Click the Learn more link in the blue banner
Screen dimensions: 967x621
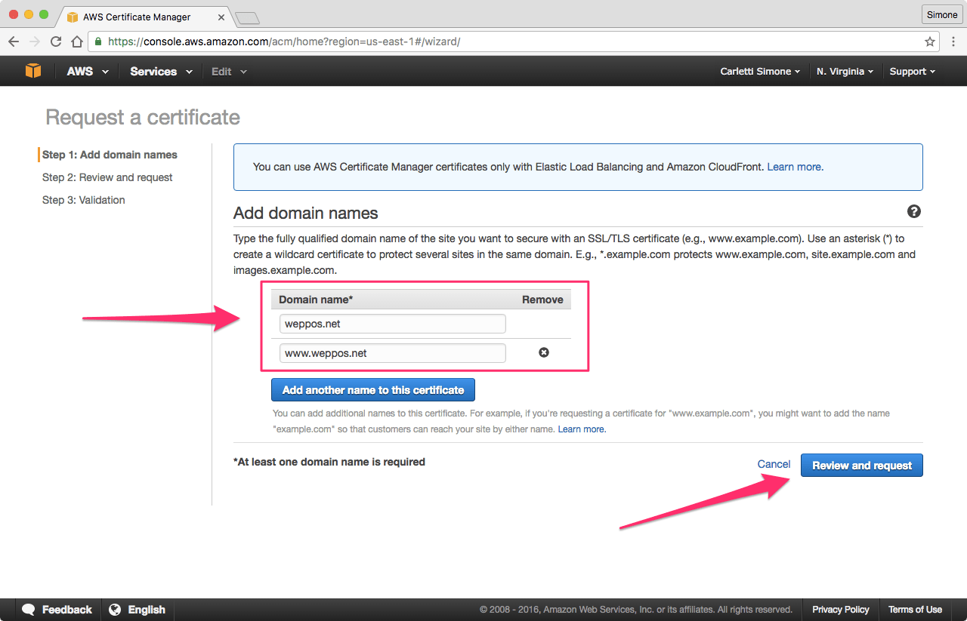pos(793,167)
